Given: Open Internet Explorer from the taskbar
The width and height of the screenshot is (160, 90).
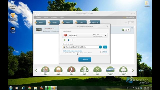Looking at the screenshot, I should click(x=23, y=88).
